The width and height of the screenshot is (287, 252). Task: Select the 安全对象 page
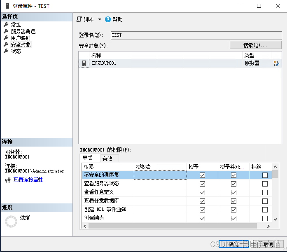(x=21, y=44)
